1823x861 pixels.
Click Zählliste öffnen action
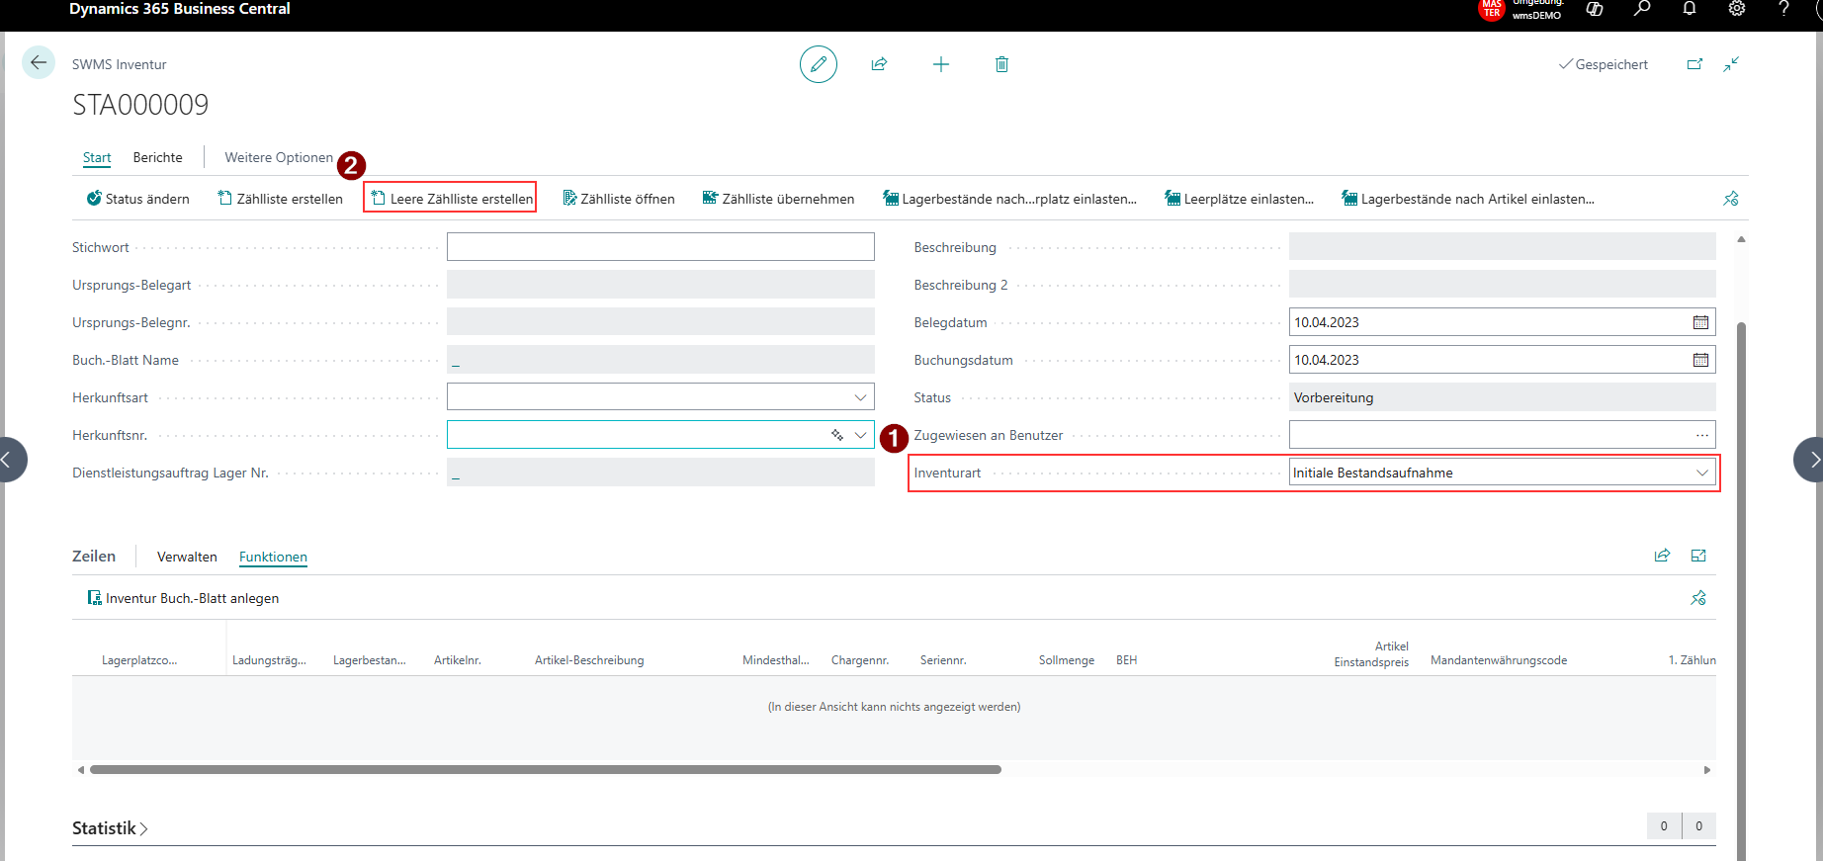pos(619,199)
